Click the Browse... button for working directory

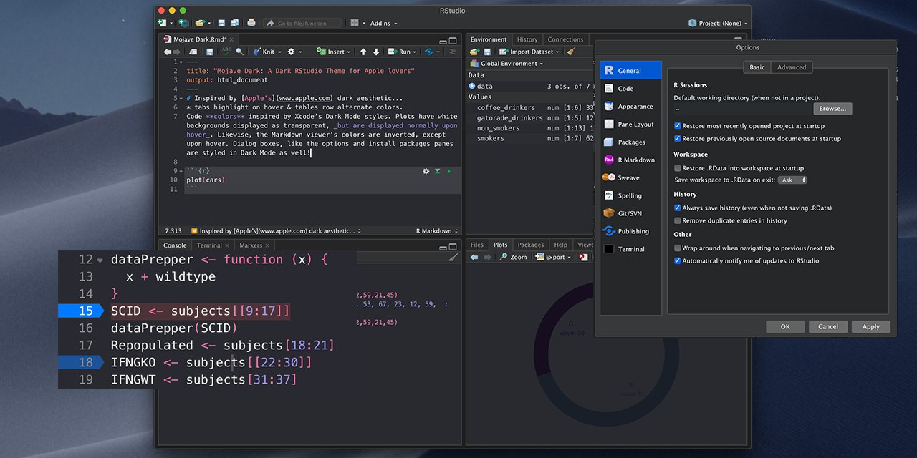tap(832, 109)
